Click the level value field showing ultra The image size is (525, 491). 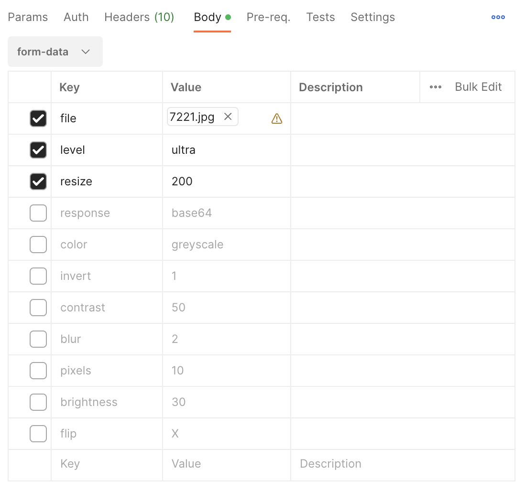[227, 150]
